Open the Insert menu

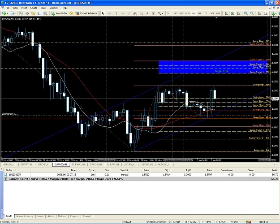[x=24, y=8]
